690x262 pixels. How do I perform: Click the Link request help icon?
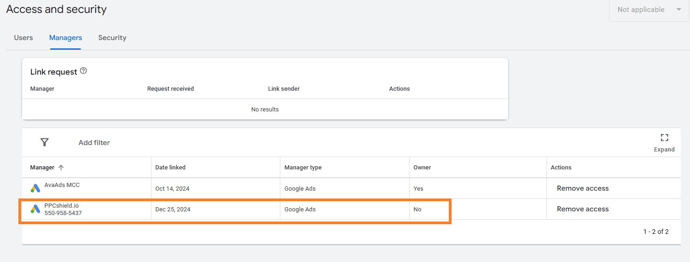(83, 71)
